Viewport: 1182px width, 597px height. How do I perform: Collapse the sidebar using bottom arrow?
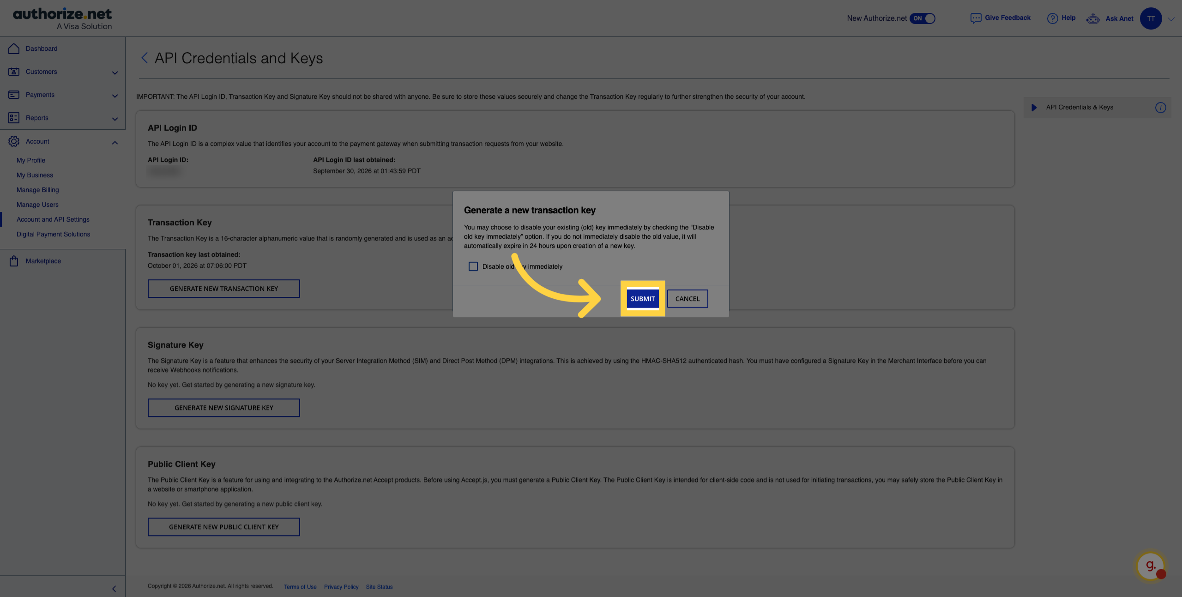pos(114,589)
